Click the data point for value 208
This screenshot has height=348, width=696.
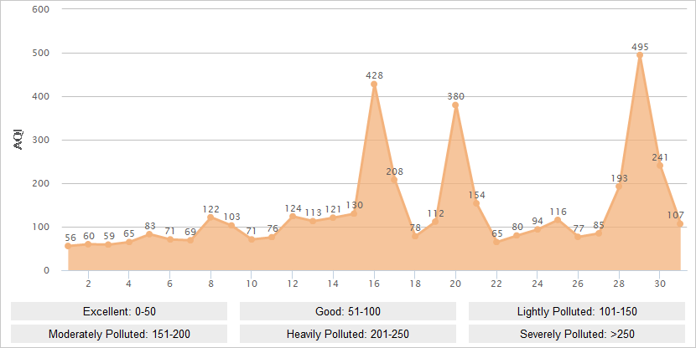pyautogui.click(x=394, y=180)
